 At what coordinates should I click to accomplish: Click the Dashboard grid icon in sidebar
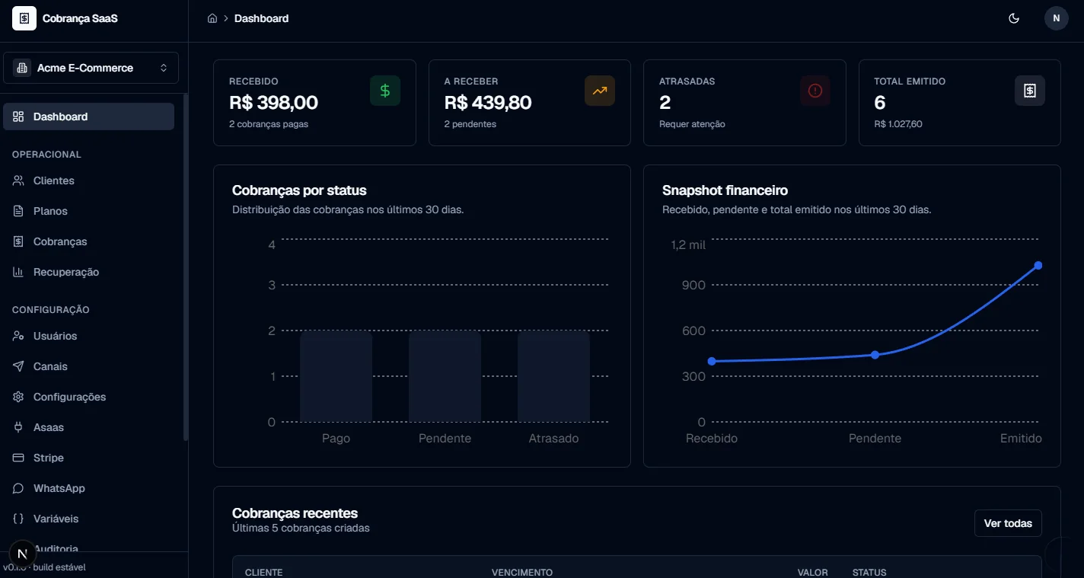(18, 117)
